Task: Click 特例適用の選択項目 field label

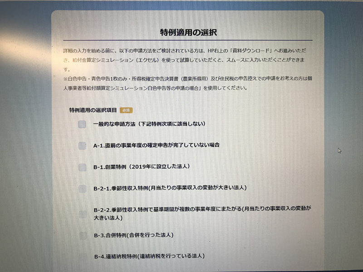Action: (x=93, y=110)
